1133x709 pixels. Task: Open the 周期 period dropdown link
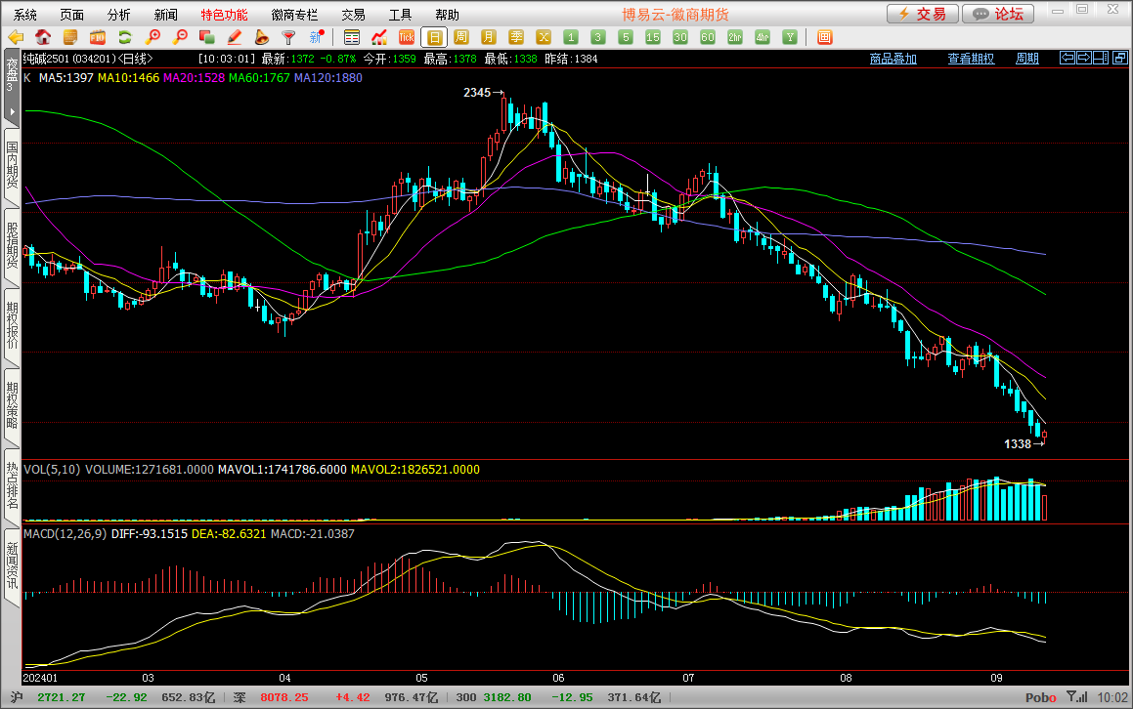1026,59
